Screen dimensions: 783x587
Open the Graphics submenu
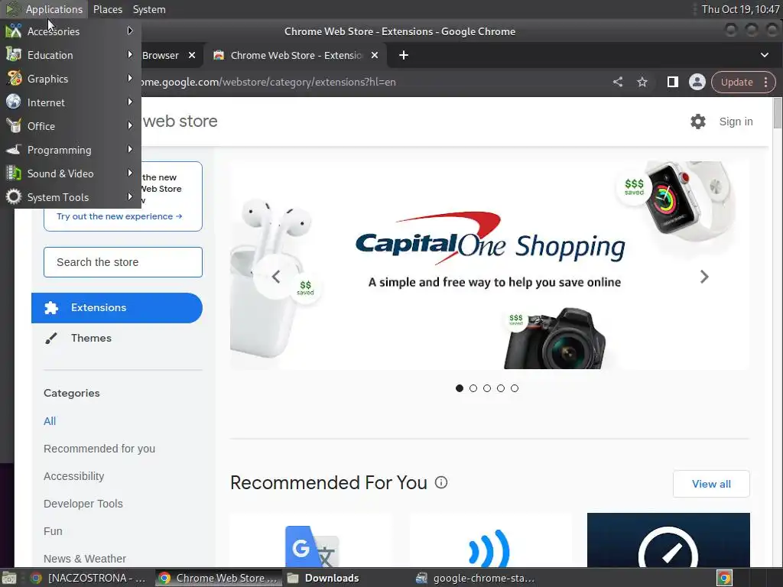click(70, 79)
